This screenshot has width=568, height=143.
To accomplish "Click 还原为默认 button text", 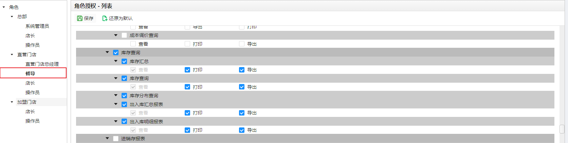I will [x=121, y=18].
